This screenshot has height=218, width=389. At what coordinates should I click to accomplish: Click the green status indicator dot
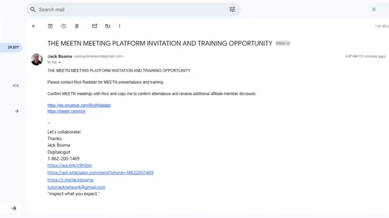tap(374, 9)
